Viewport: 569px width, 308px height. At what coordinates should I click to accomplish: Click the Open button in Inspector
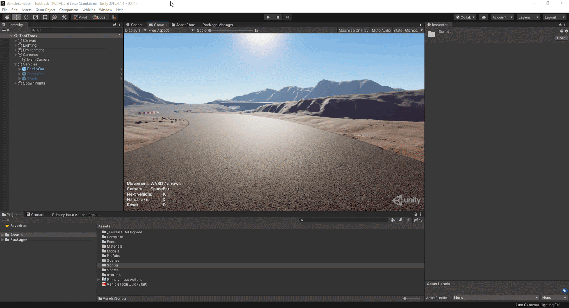(x=561, y=38)
